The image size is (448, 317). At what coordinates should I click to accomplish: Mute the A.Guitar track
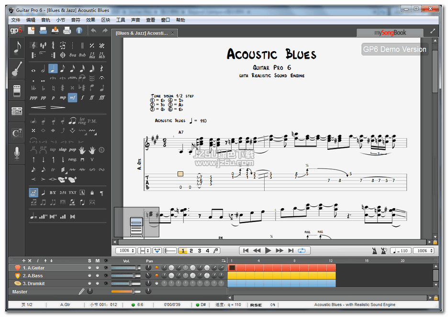[x=98, y=268]
